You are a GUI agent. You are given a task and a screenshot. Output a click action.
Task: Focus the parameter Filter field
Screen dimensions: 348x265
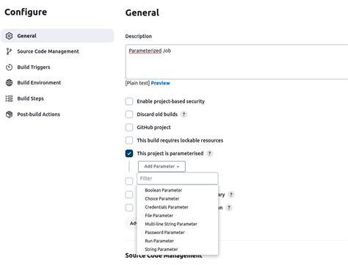pos(178,178)
